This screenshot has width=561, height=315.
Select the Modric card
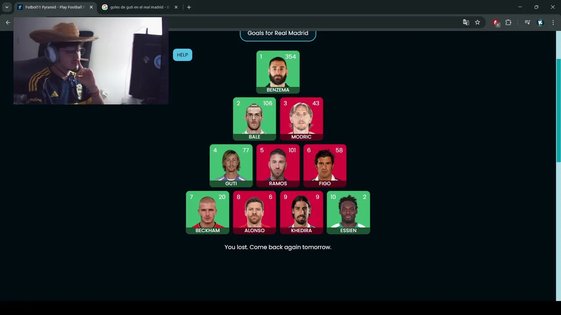(302, 119)
